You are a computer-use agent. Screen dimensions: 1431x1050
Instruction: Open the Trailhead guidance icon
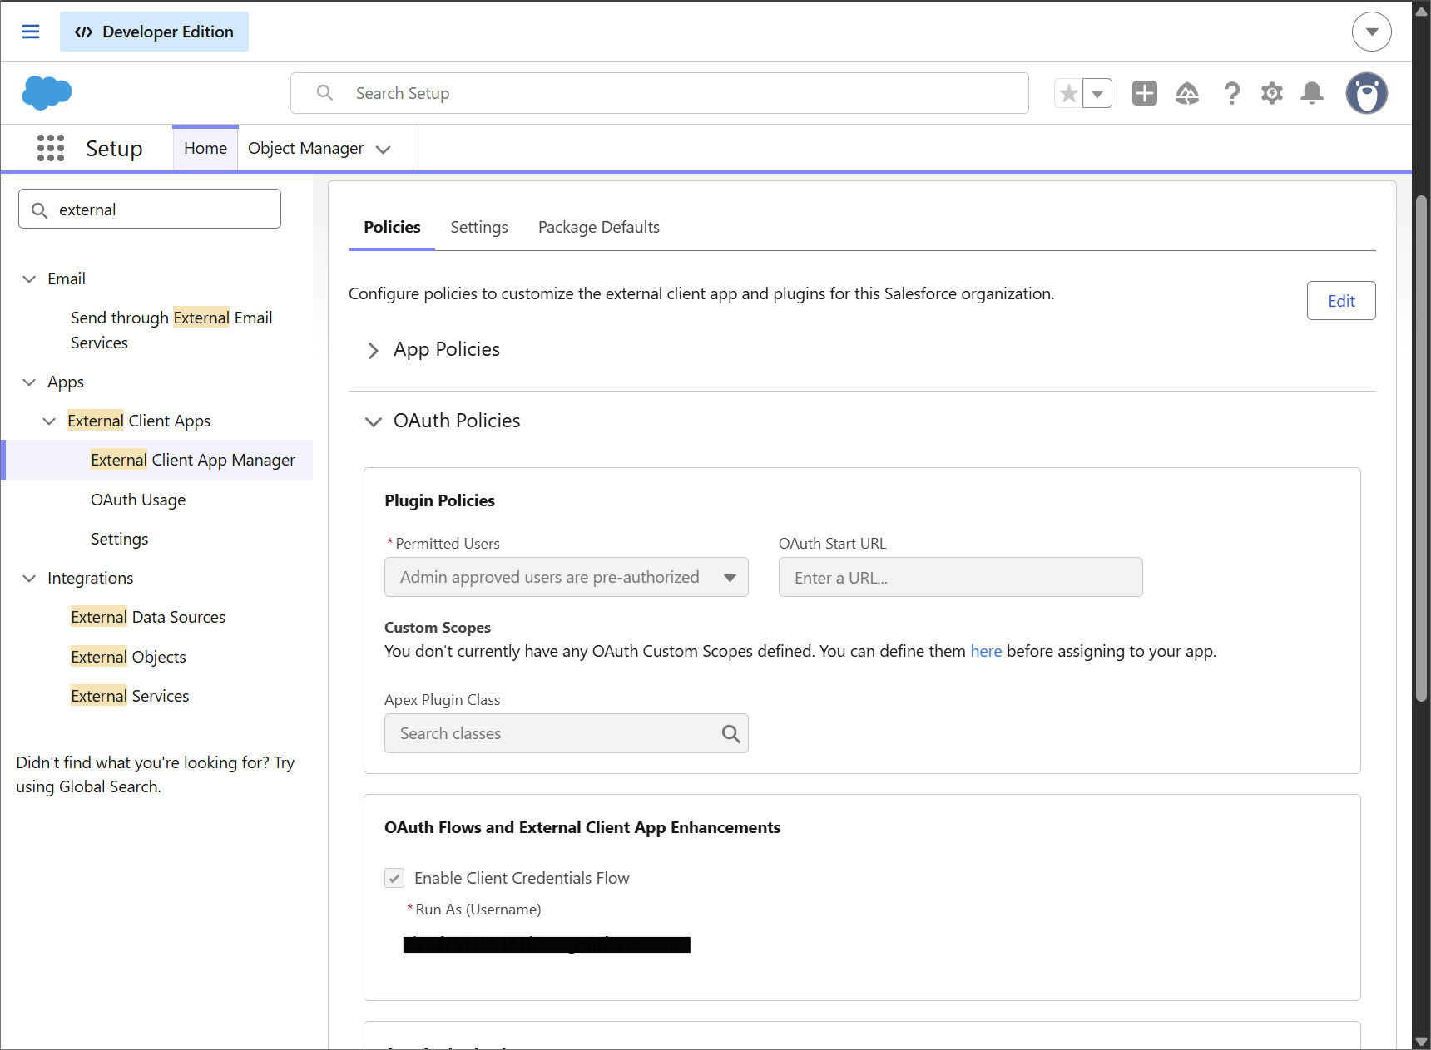1187,93
